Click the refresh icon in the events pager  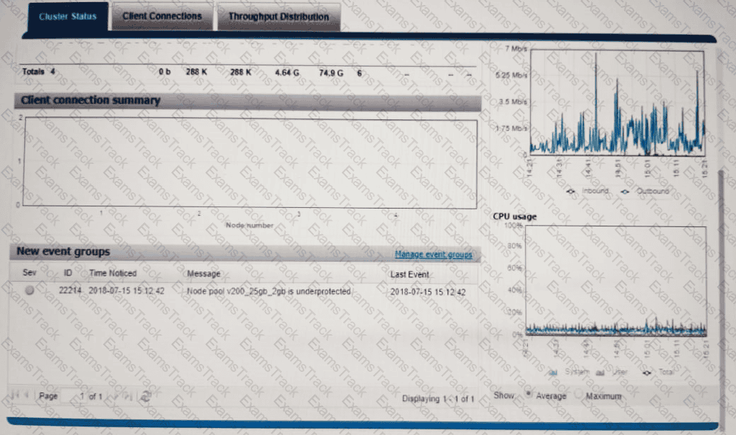[146, 397]
